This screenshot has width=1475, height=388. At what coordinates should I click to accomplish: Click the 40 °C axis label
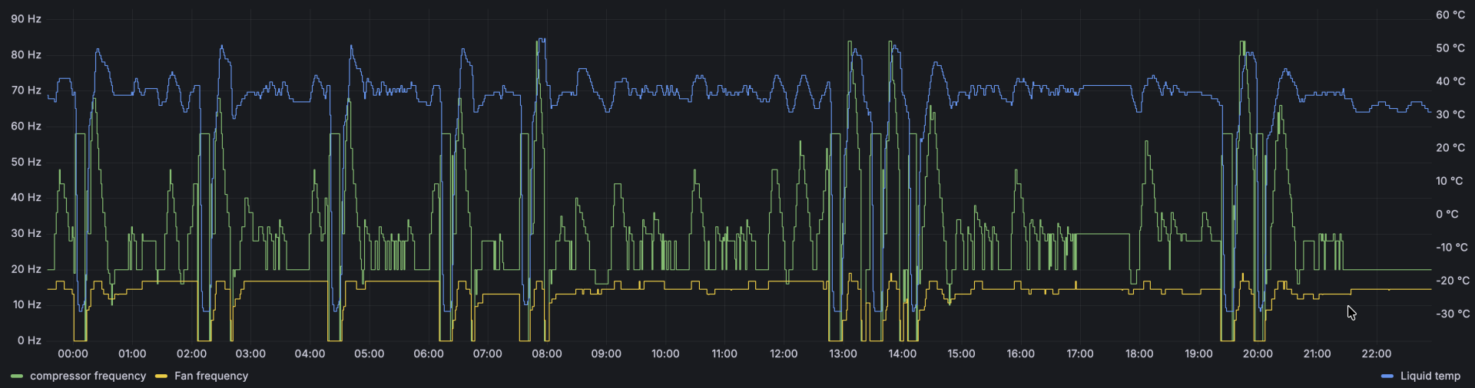click(1450, 81)
